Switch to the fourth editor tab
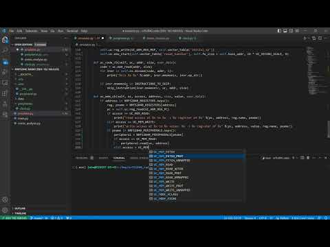This screenshot has height=247, width=330. [x=189, y=38]
